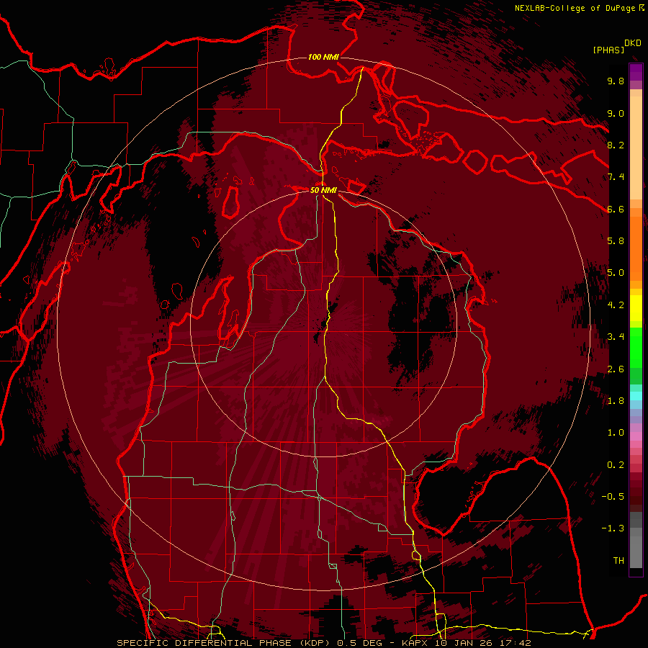Click the 2.6 legend value

coord(616,369)
